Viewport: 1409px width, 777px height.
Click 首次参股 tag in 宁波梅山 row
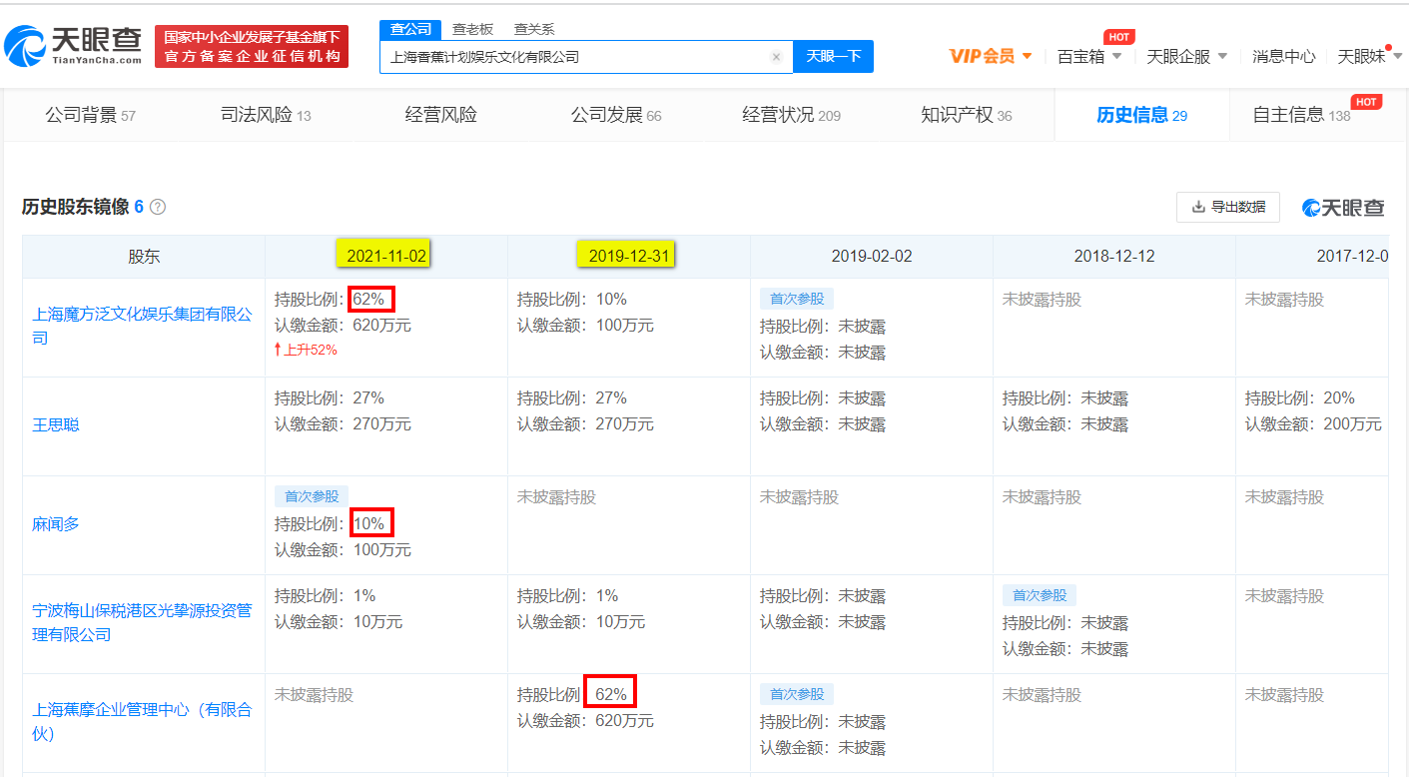click(1040, 595)
